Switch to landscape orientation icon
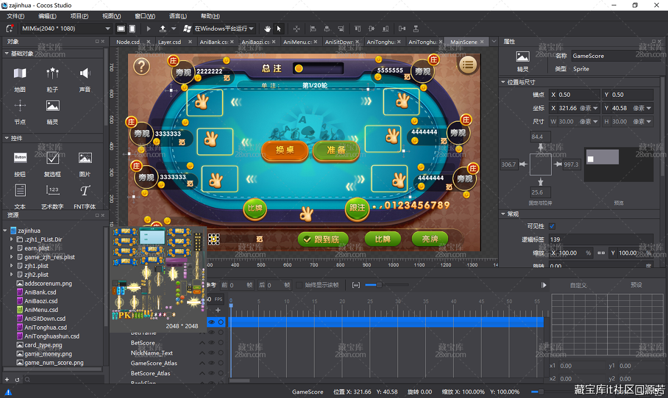Screen dimensions: 668x398 coord(121,28)
